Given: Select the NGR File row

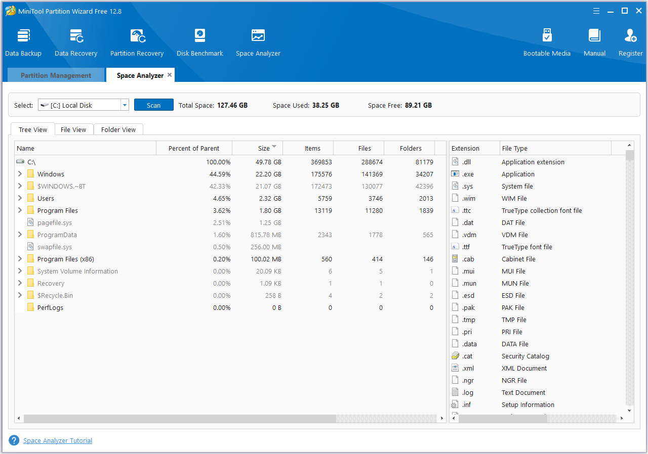Looking at the screenshot, I should [538, 380].
